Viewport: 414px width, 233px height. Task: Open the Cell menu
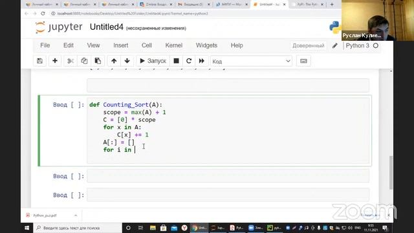point(147,45)
